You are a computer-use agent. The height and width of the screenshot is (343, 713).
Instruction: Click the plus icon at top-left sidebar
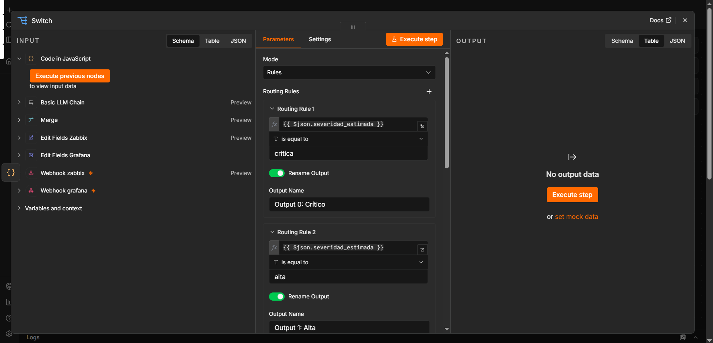coord(9,10)
